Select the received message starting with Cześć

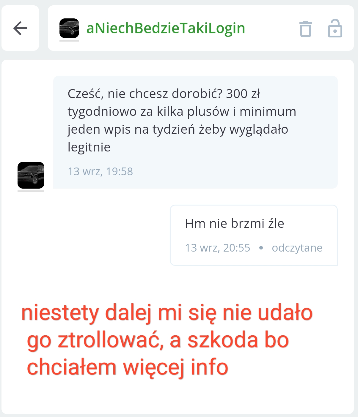tap(195, 132)
